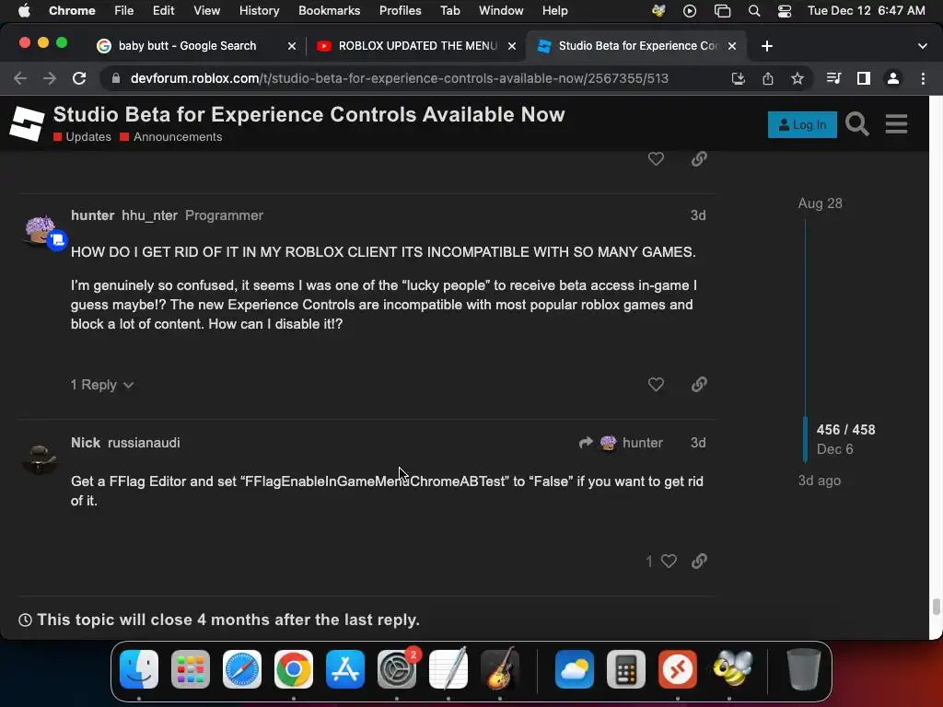Image resolution: width=943 pixels, height=707 pixels.
Task: Click the address bar URL field
Action: point(400,78)
